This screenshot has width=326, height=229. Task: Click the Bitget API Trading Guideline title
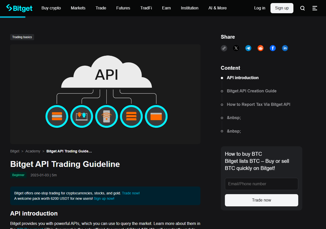tap(65, 164)
